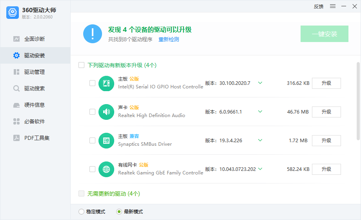361x220 pixels.
Task: Click the Realtek audio speaker icon
Action: click(x=106, y=112)
